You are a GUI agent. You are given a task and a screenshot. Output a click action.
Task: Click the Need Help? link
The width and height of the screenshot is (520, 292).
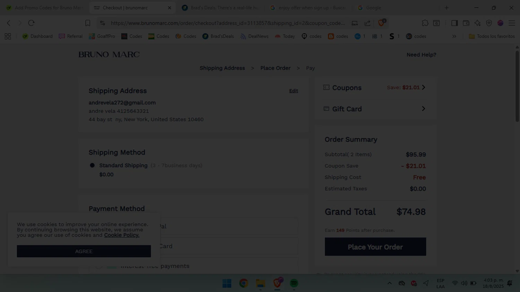coord(422,55)
